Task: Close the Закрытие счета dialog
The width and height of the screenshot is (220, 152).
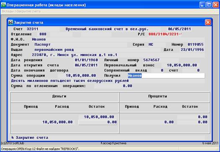Action: [208, 22]
